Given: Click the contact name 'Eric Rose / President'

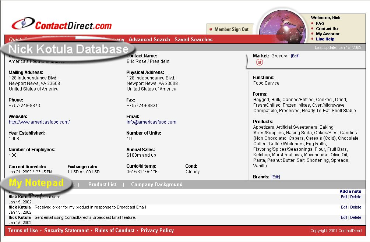Looking at the screenshot, I should 148,61.
